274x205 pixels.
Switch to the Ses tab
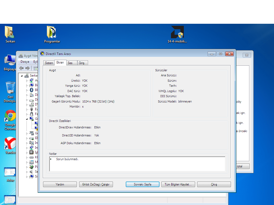72,63
